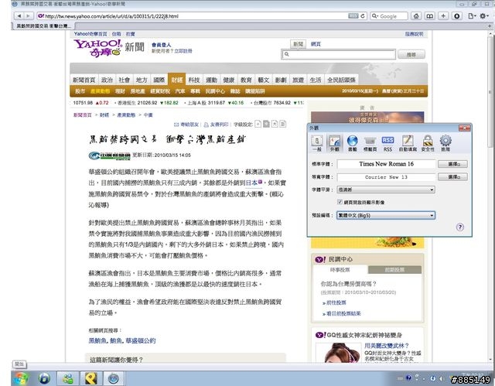Open a new tab with tab bar plus

click(x=490, y=26)
